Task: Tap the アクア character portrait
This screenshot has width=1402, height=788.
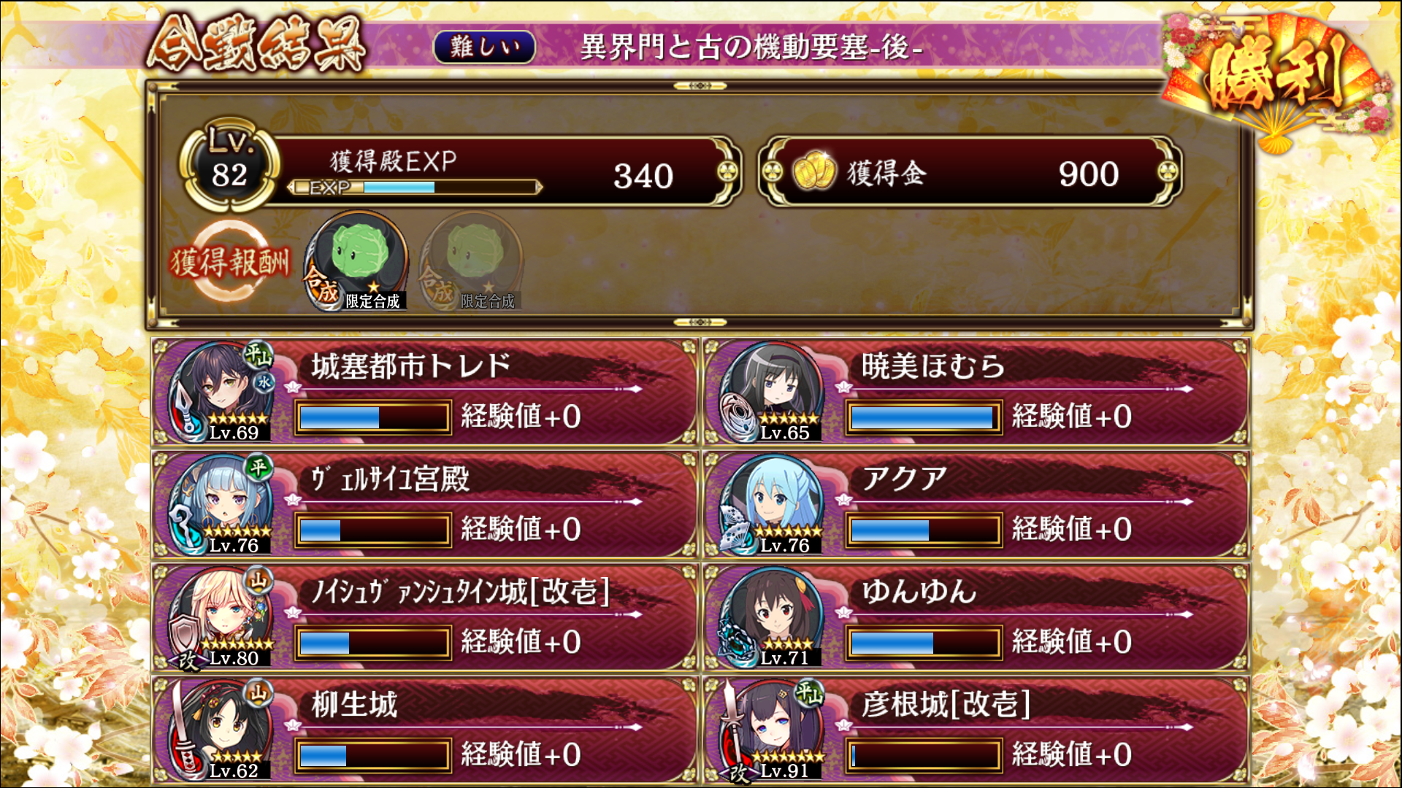Action: 772,504
